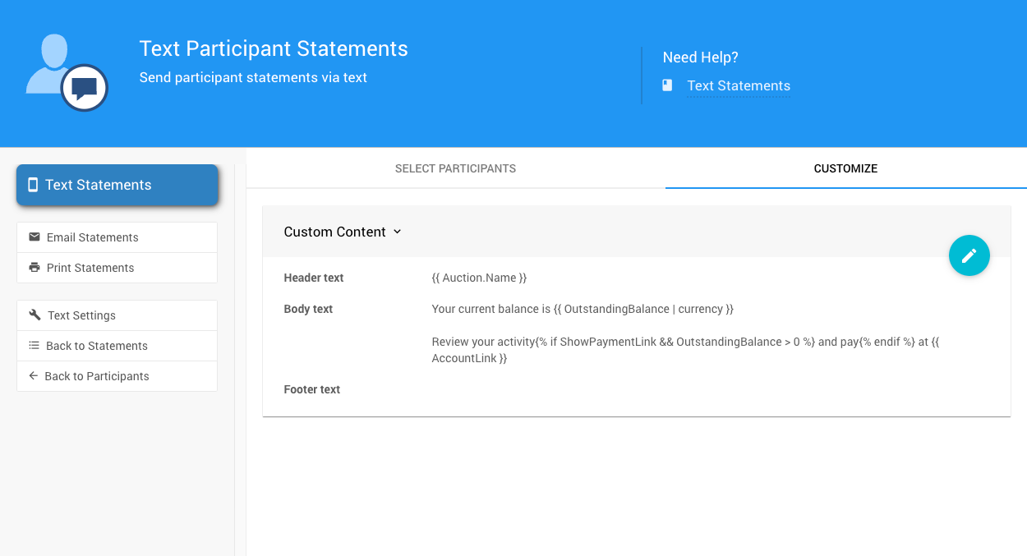The image size is (1027, 556).
Task: Click the list icon beside Back to Statements
Action: [34, 346]
